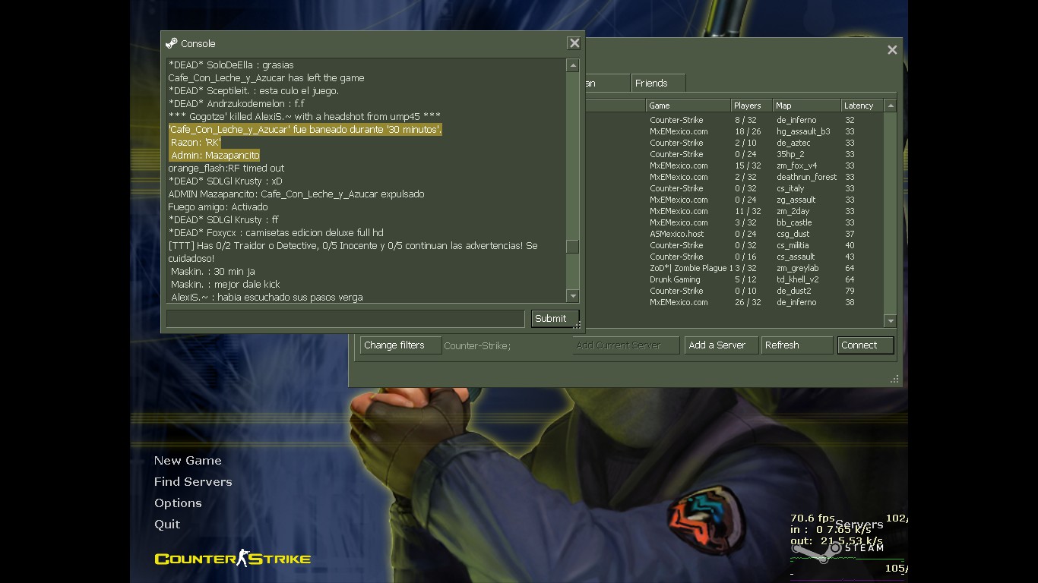Click the Counter-Strike logo
1038x583 pixels.
[233, 559]
